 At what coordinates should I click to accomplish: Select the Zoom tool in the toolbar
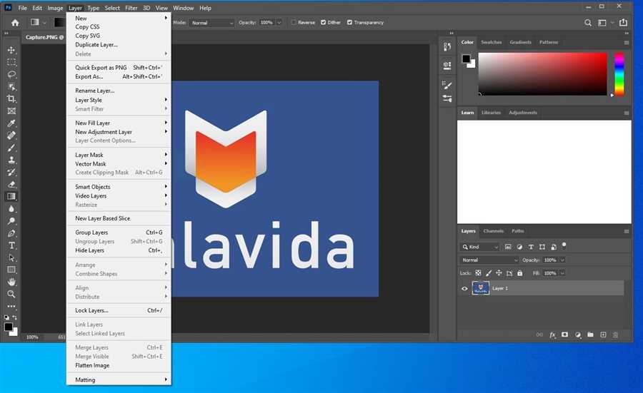pyautogui.click(x=11, y=294)
